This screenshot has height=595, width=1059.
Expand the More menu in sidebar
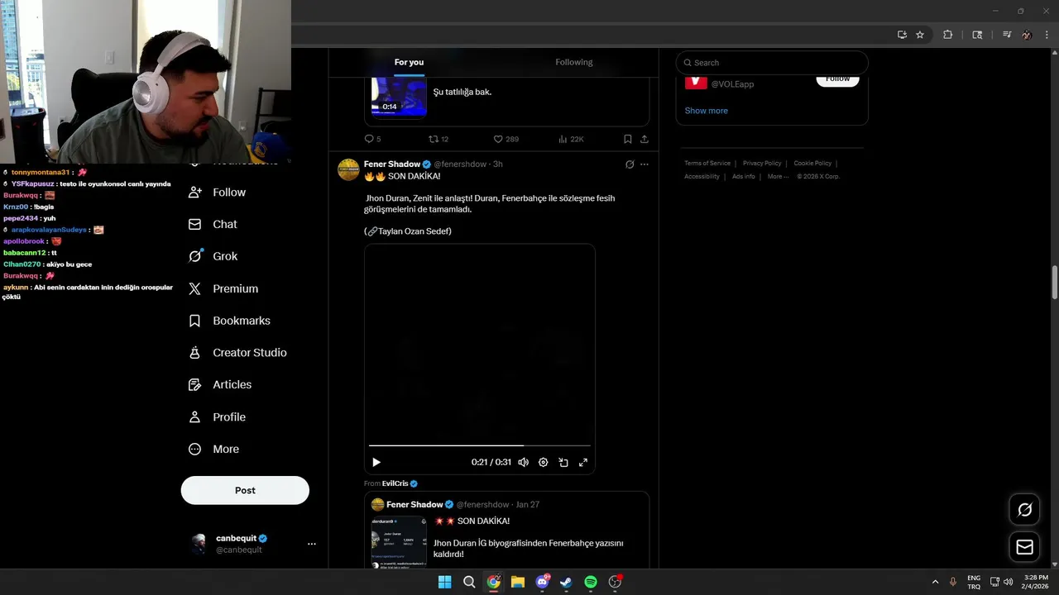(214, 450)
